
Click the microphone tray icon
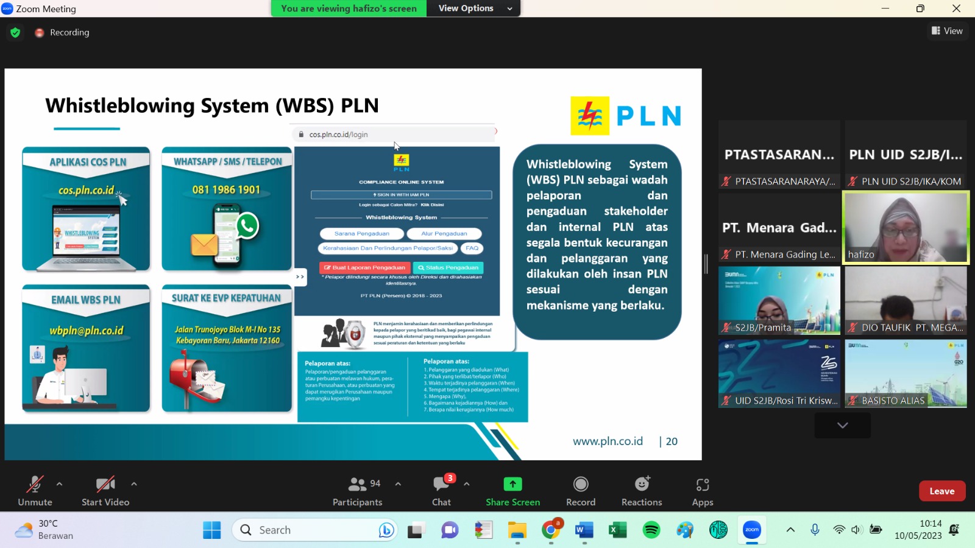tap(815, 530)
